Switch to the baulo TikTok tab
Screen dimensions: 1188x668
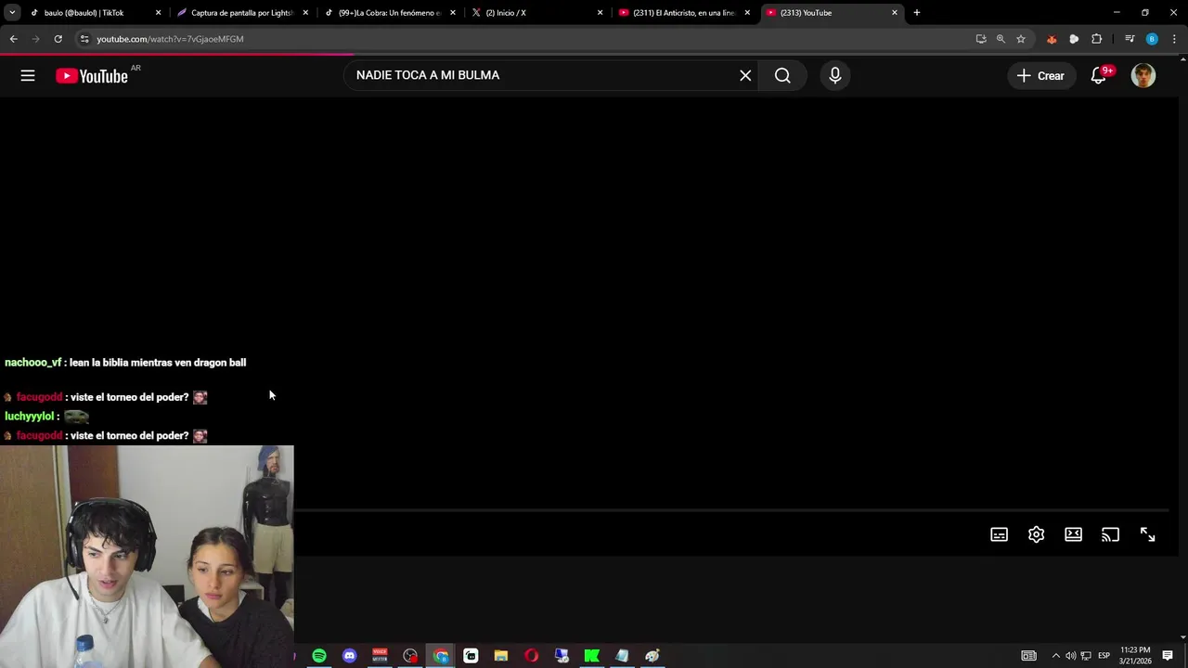pos(97,13)
